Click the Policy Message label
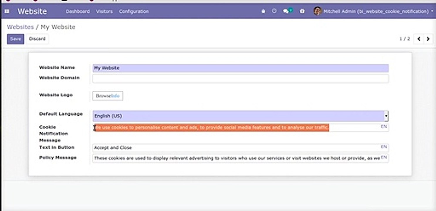Image resolution: width=436 pixels, height=211 pixels. pyautogui.click(x=58, y=157)
